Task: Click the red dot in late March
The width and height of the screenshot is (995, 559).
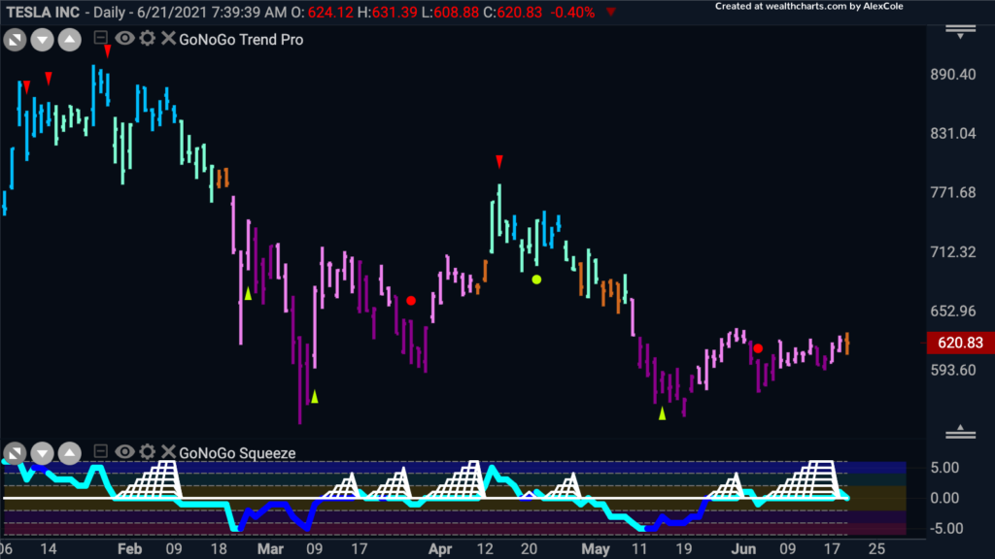Action: (411, 301)
